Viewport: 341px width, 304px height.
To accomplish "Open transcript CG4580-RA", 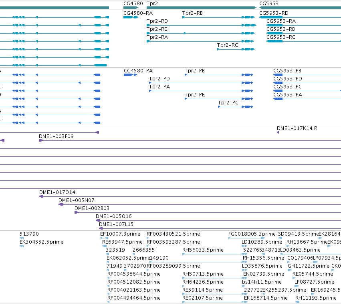I will pyautogui.click(x=138, y=13).
